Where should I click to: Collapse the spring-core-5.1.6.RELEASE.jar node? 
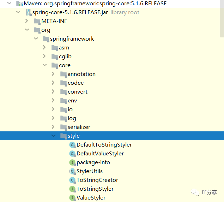[18, 12]
